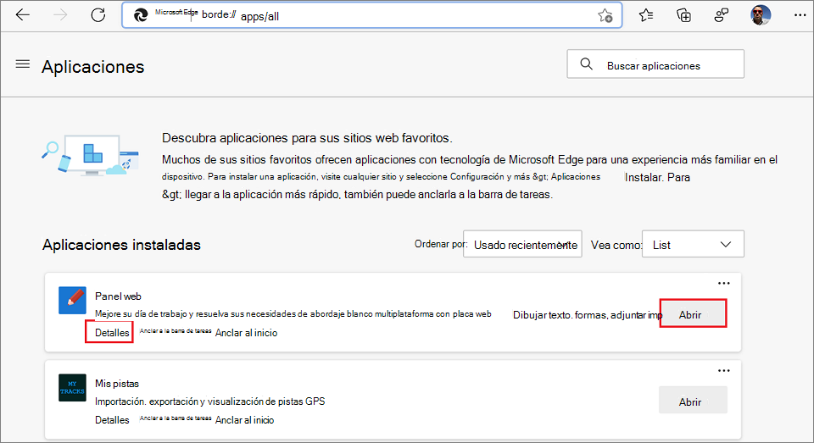Screen dimensions: 814x443
Task: Pin Panel web to taskbar
Action: pos(176,331)
